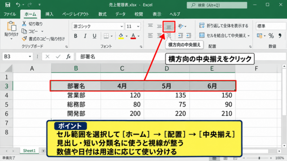Click the Select All corner triangle
This screenshot has height=161, width=287.
8,68
